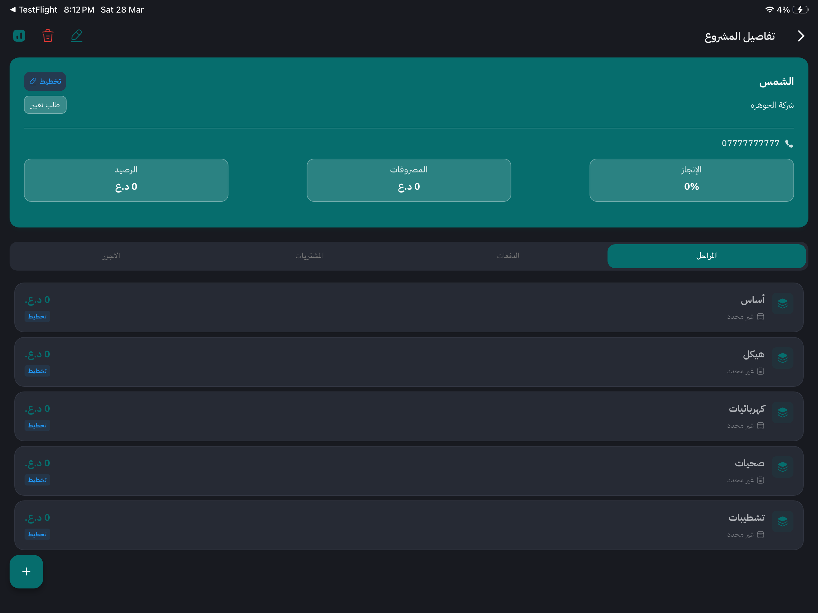Tap the phone number 07777777777
The width and height of the screenshot is (818, 613).
(x=750, y=143)
